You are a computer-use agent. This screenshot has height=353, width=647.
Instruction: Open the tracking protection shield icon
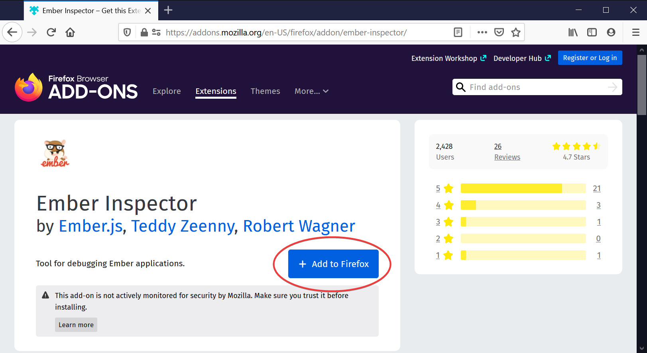[x=127, y=32]
